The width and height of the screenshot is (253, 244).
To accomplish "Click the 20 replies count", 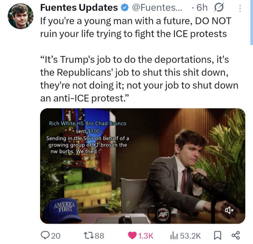I will [x=56, y=236].
